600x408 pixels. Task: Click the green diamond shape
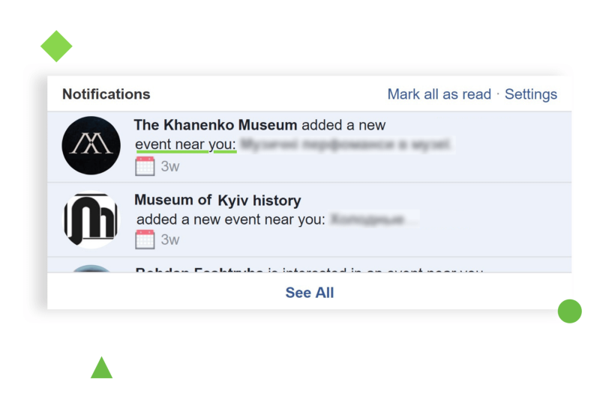tap(56, 46)
